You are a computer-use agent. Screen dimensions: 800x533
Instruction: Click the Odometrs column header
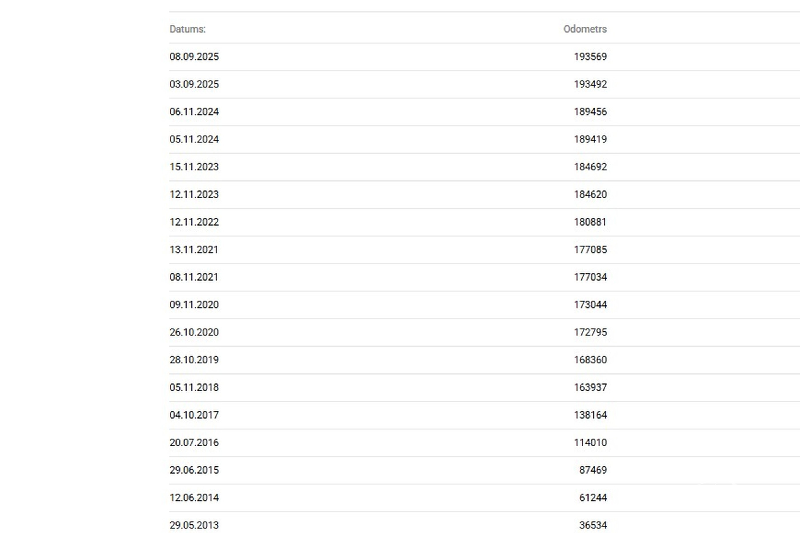pyautogui.click(x=585, y=29)
